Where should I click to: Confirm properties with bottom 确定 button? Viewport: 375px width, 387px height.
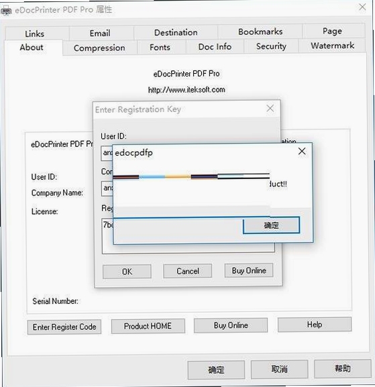[x=216, y=370]
